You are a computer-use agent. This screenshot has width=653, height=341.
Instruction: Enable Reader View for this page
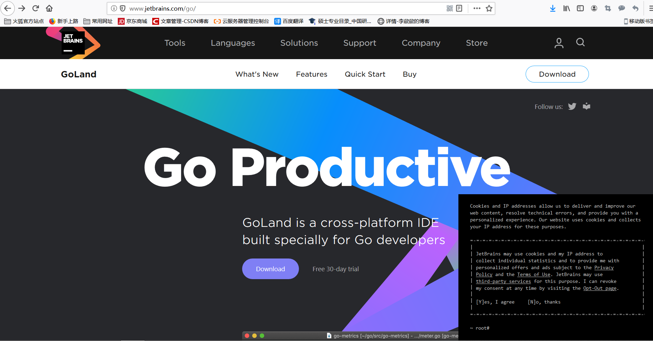point(459,8)
